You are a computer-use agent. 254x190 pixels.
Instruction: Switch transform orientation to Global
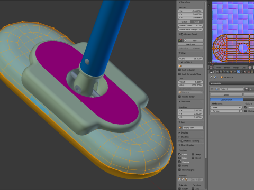coord(184,22)
